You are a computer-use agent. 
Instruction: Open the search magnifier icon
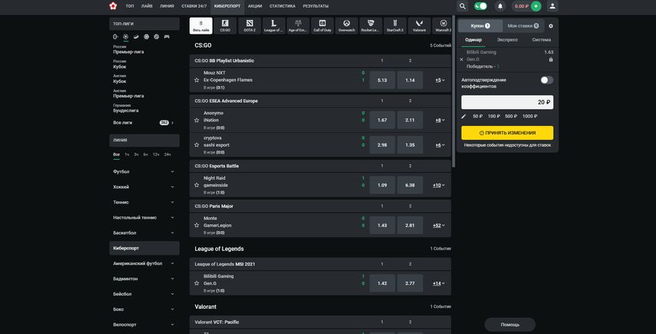point(462,6)
